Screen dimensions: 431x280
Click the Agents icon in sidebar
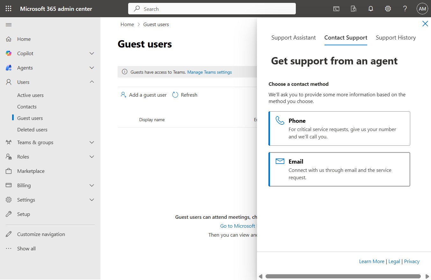[x=9, y=68]
